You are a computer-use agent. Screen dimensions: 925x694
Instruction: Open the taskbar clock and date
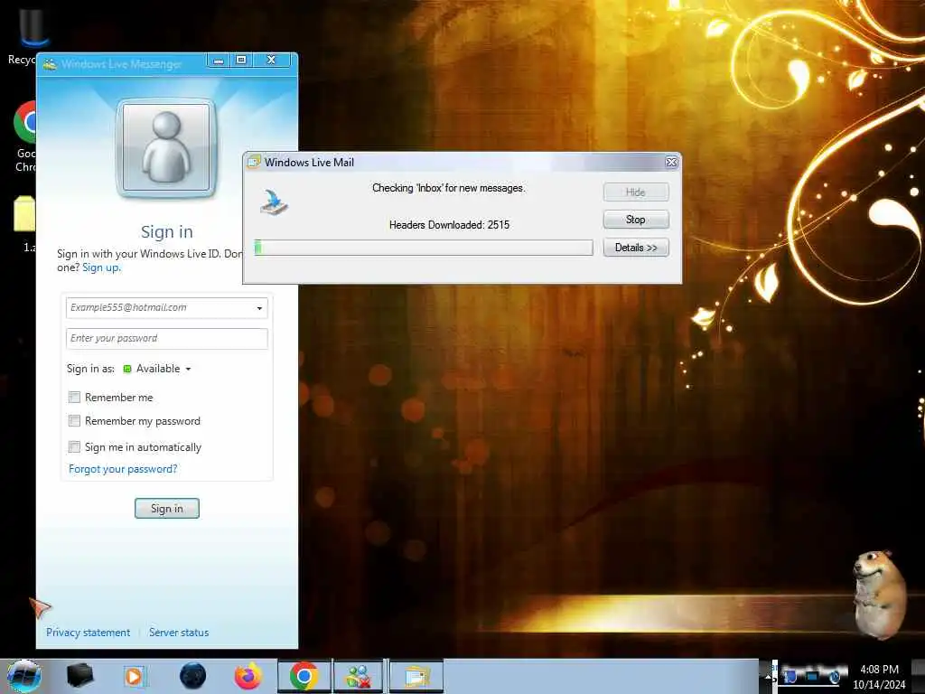[x=879, y=676]
